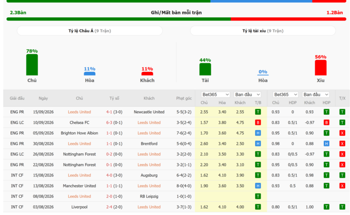The height and width of the screenshot is (215, 350).
Task: Click the blue H badge in Manchester United T/B column
Action: click(258, 186)
